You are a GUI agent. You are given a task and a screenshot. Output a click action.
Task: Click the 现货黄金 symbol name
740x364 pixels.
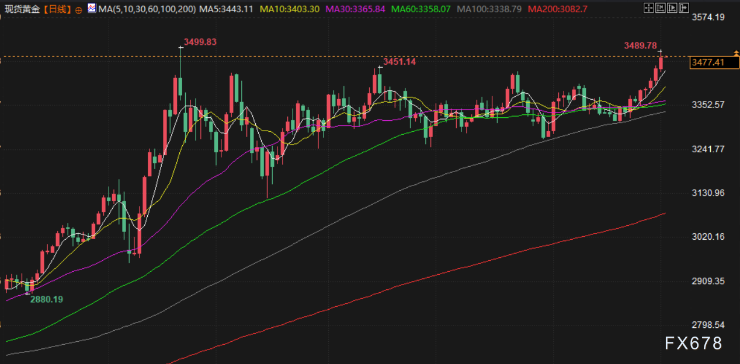coord(23,9)
